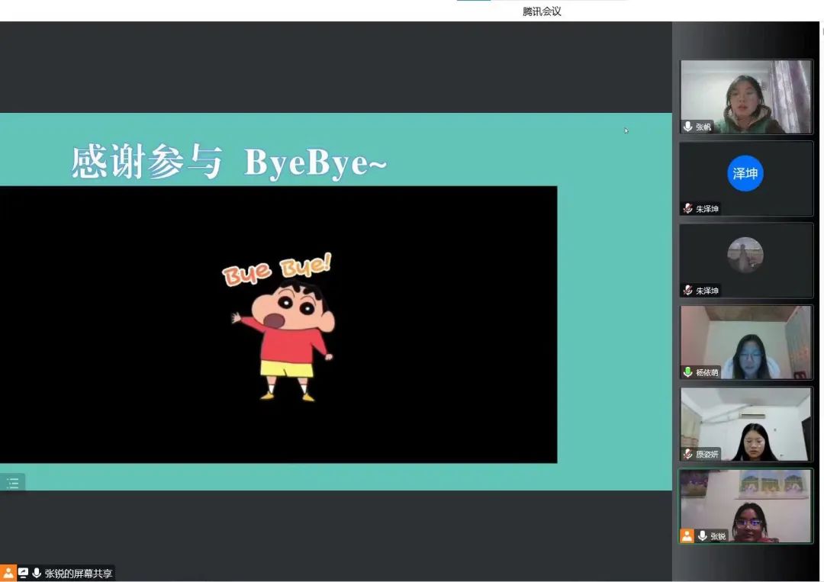Screen dimensions: 824x582
Task: Select the blue 泽坤 avatar circle
Action: click(745, 173)
